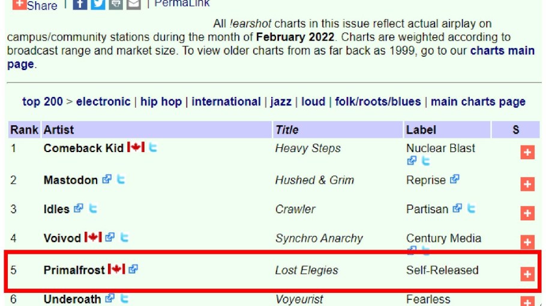Screen dimensions: 546x306
Task: Expand the plus button for Idles row
Action: tap(527, 213)
